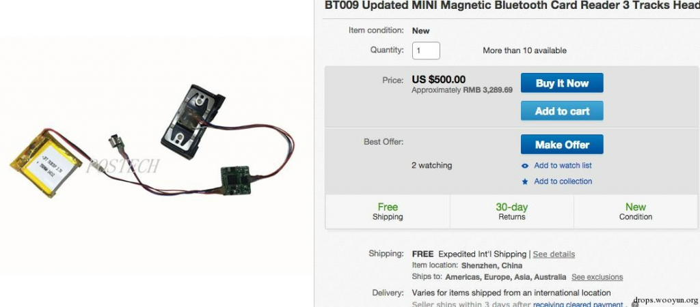Click into the Quantity input field
The image size is (700, 307).
coord(426,50)
